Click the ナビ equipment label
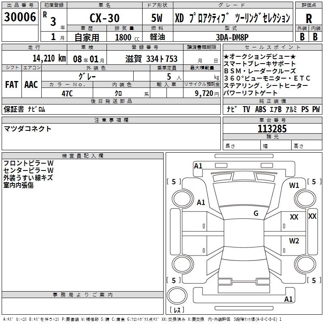This screenshot has height=324, width=324. tap(232, 109)
